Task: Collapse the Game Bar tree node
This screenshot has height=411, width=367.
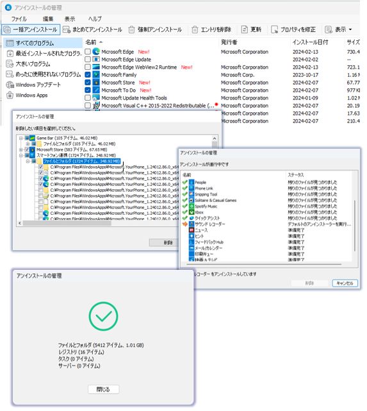Action: click(21, 138)
